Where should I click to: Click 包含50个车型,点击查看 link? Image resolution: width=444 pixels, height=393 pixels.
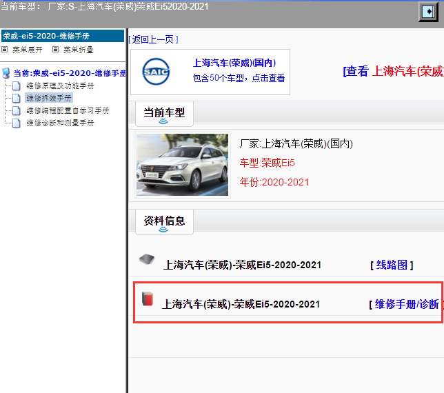click(239, 78)
